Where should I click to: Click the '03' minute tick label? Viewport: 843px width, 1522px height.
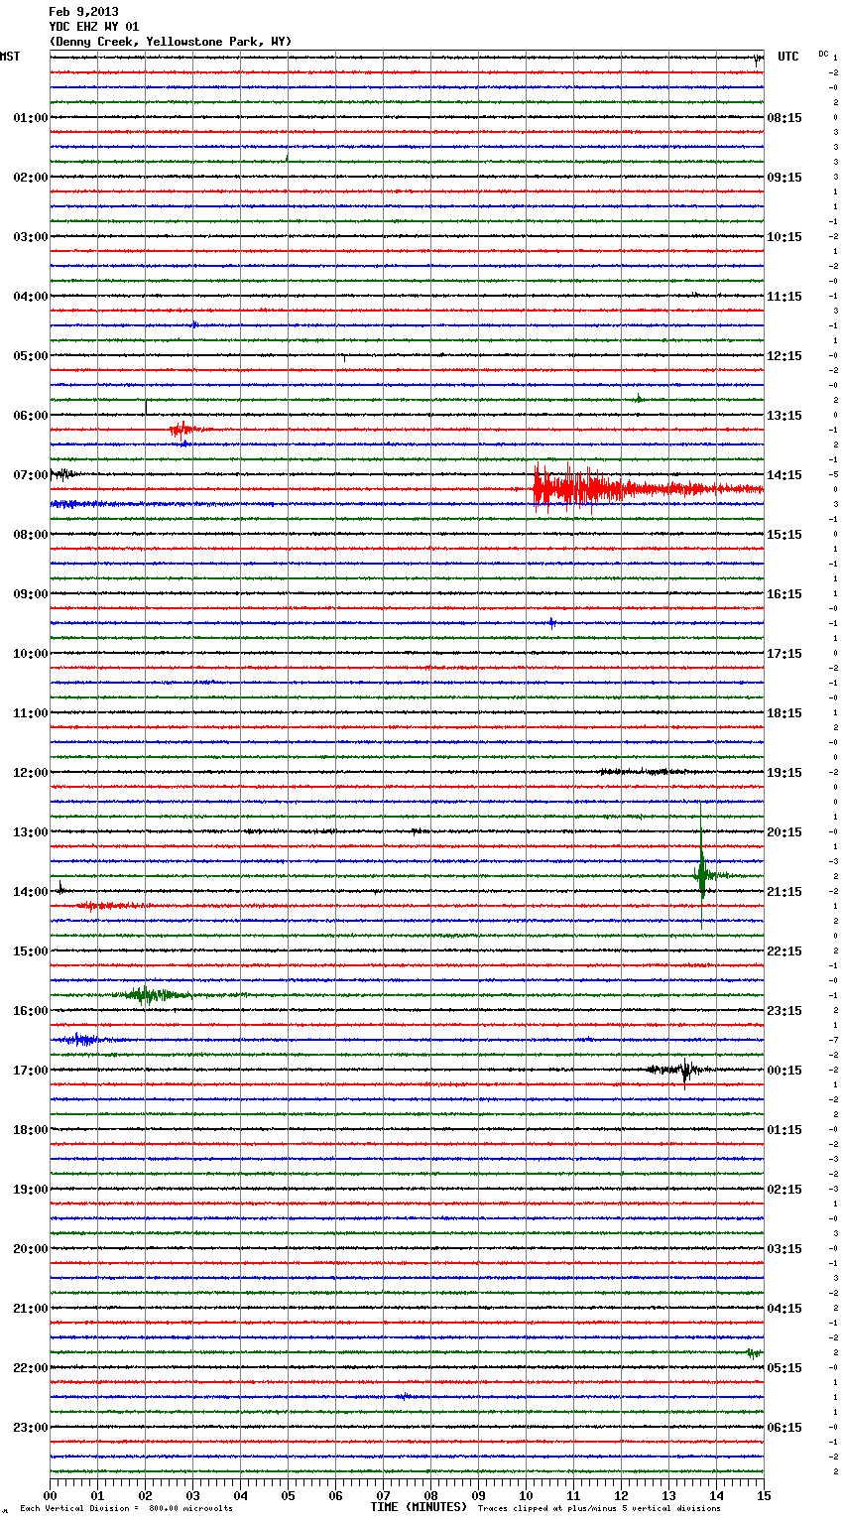tap(192, 1496)
